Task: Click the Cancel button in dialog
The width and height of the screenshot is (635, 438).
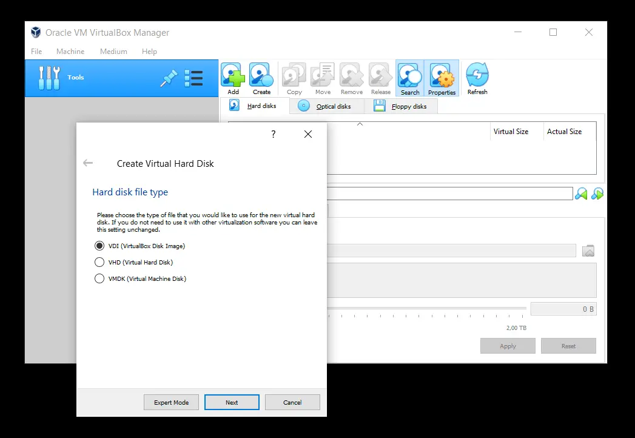Action: click(292, 402)
